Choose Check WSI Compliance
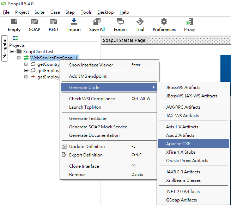 point(109,98)
